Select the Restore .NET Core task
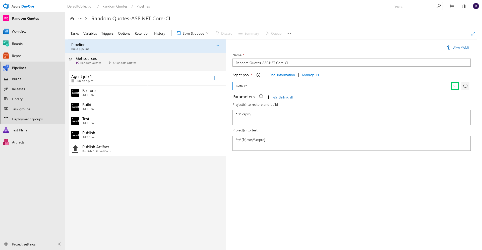 147,92
